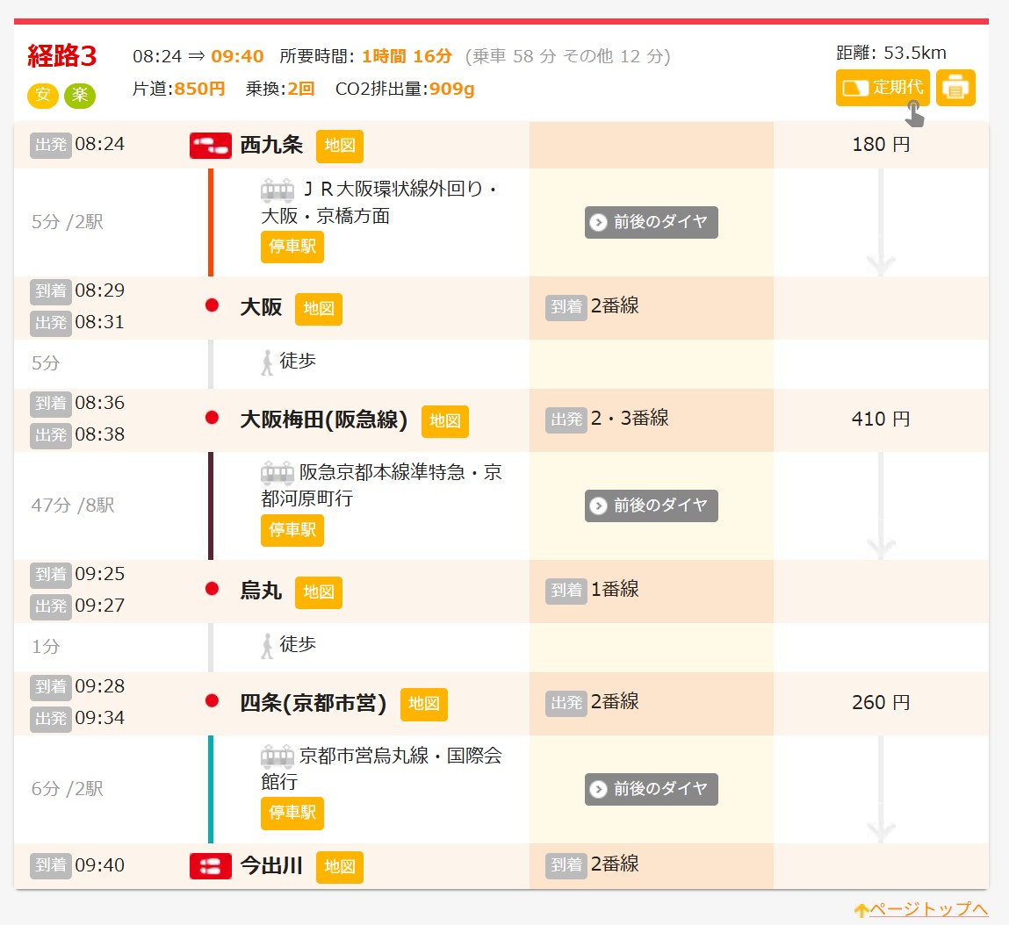
Task: Show 前後のダイヤ for JR大阪環状線
Action: click(651, 222)
